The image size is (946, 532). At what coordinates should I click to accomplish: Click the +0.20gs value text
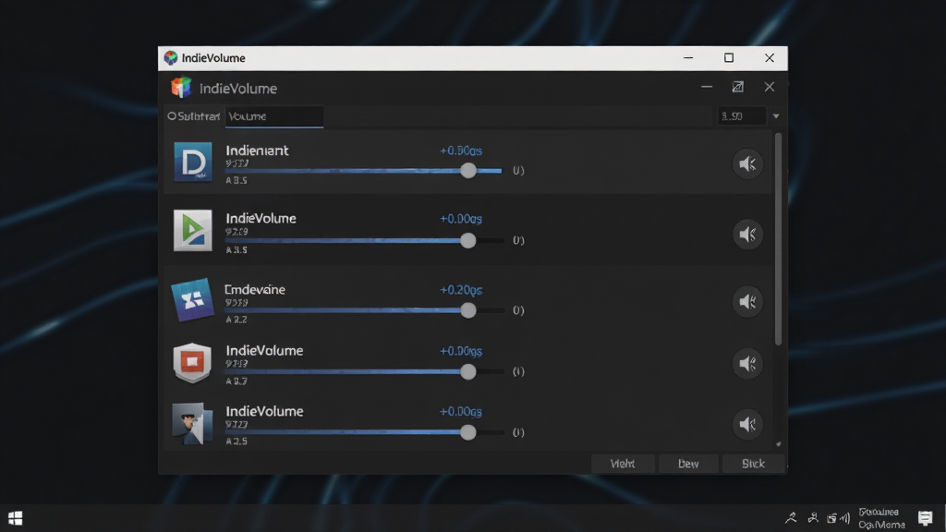[461, 290]
